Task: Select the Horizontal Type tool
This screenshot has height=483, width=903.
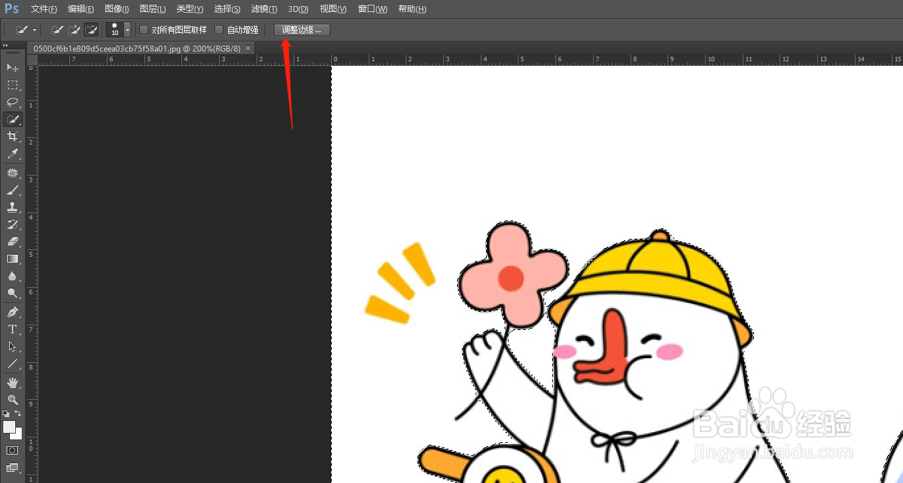Action: (x=13, y=329)
